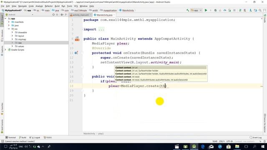
Task: Open the Terminal tool window
Action: coord(10,137)
